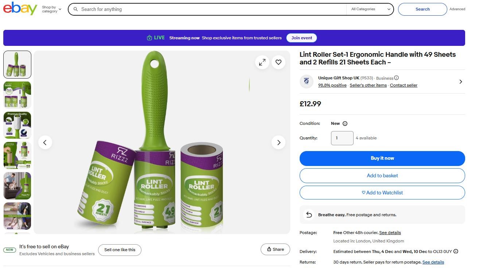Click the Join event button
This screenshot has width=483, height=269.
pos(301,38)
